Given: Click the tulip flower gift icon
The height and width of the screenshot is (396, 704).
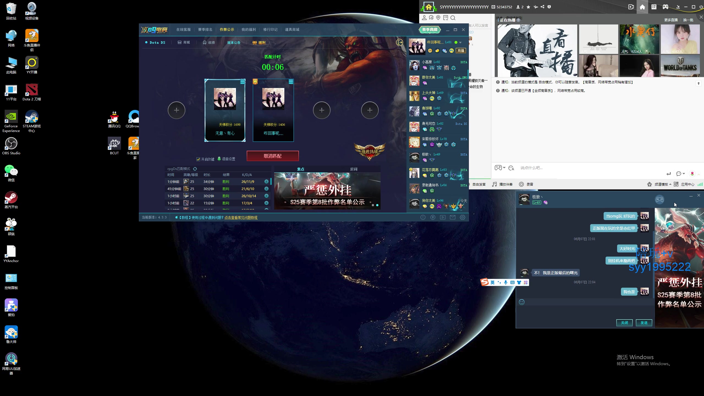Looking at the screenshot, I should coord(692,174).
